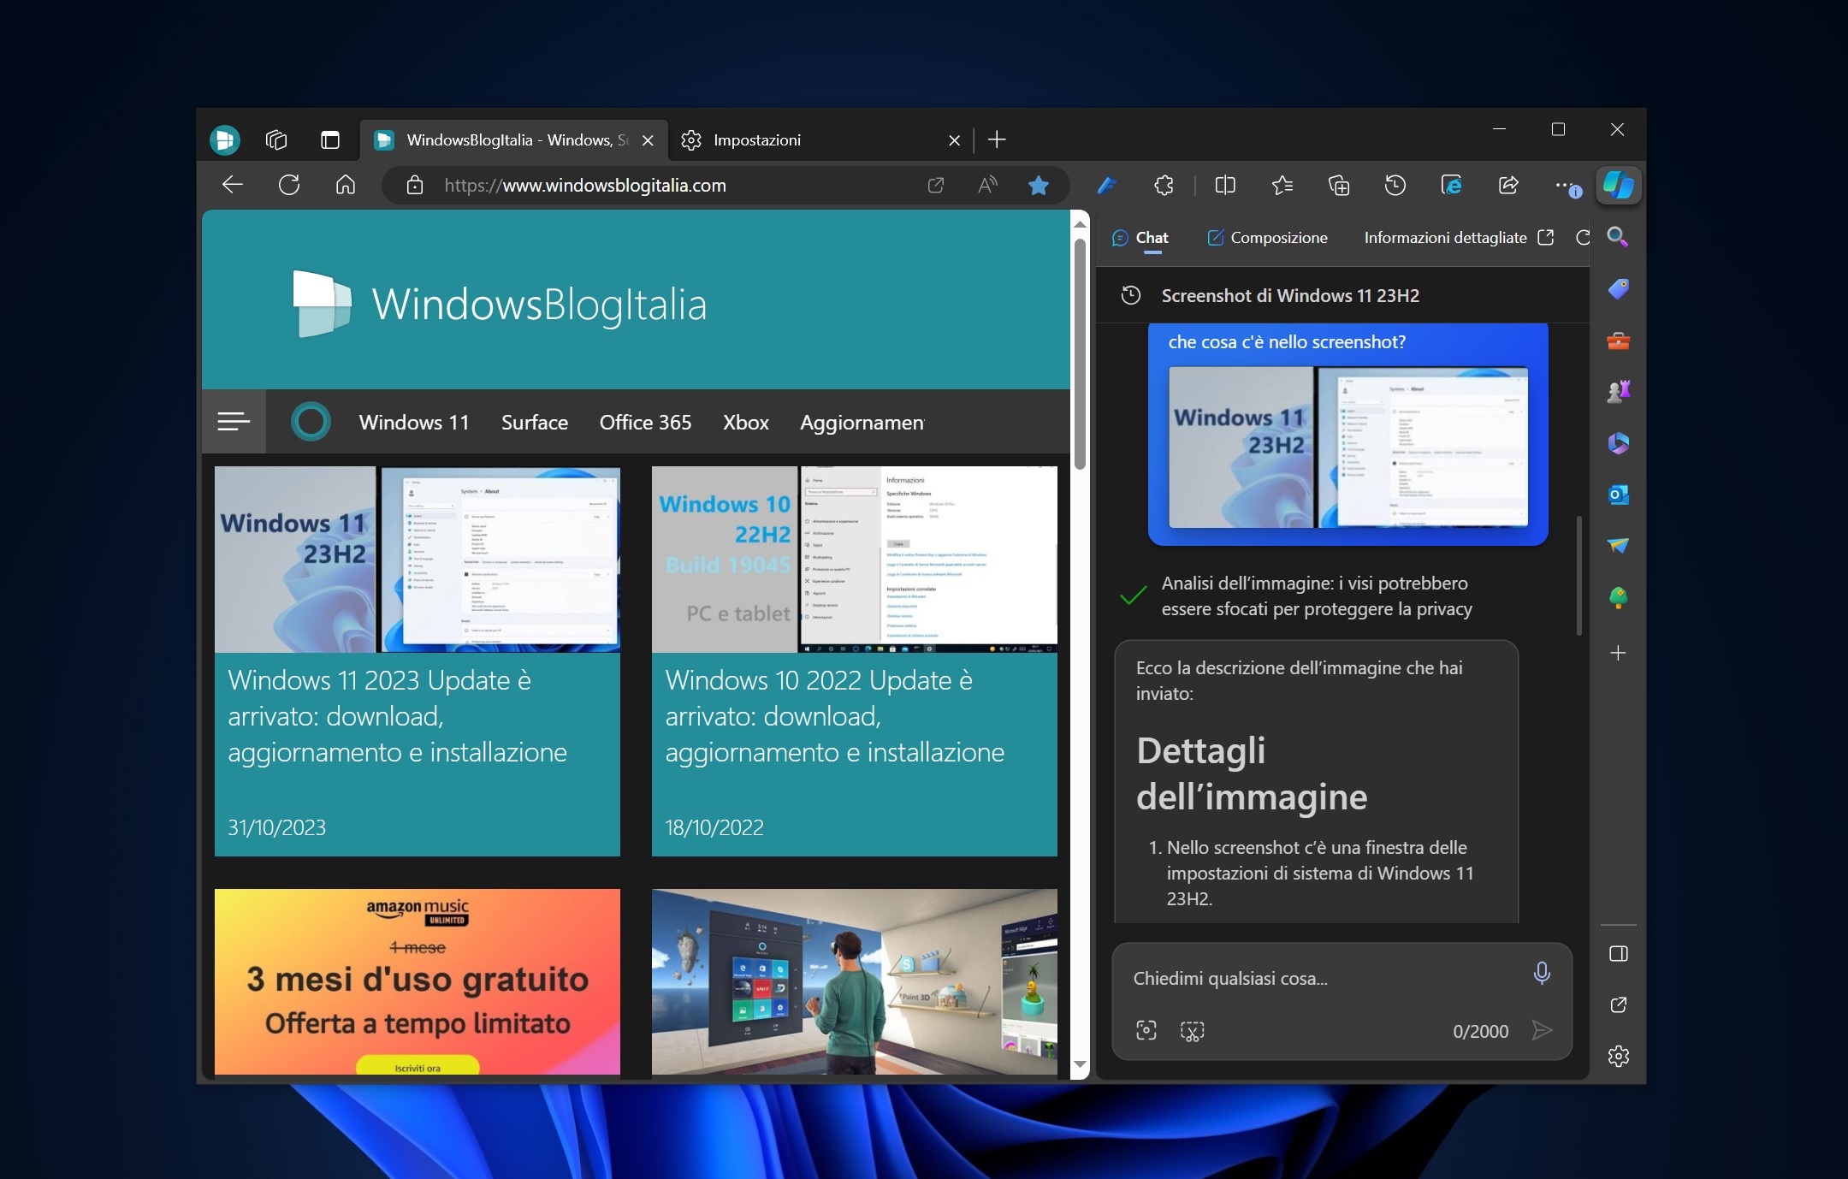This screenshot has width=1848, height=1179.
Task: Open the History clock icon
Action: (x=1395, y=185)
